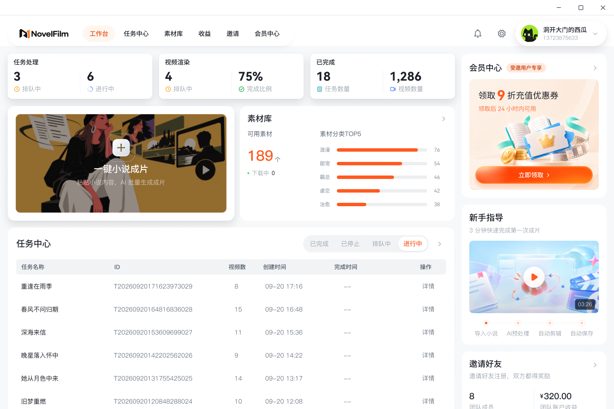Click the cat avatar picture
The height and width of the screenshot is (409, 614).
point(530,34)
